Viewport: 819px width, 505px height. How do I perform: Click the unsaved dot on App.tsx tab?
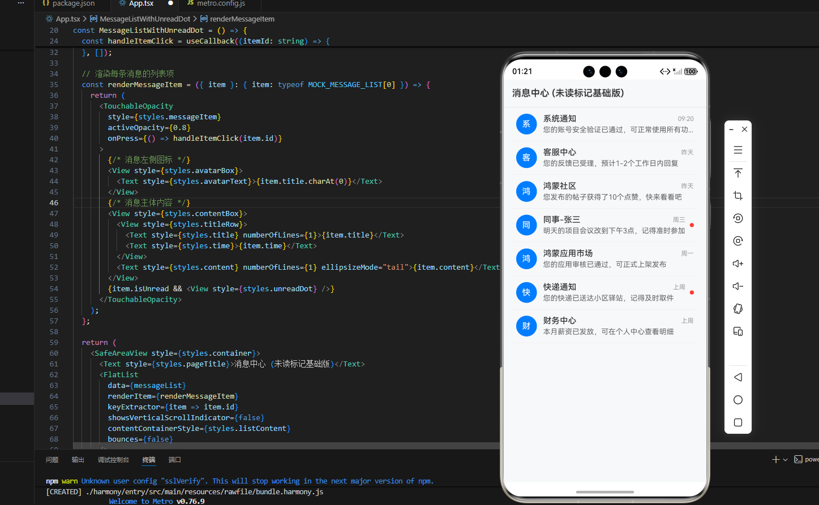(x=170, y=3)
